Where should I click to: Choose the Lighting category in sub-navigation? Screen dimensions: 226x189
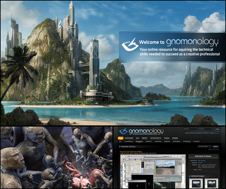tap(167, 141)
